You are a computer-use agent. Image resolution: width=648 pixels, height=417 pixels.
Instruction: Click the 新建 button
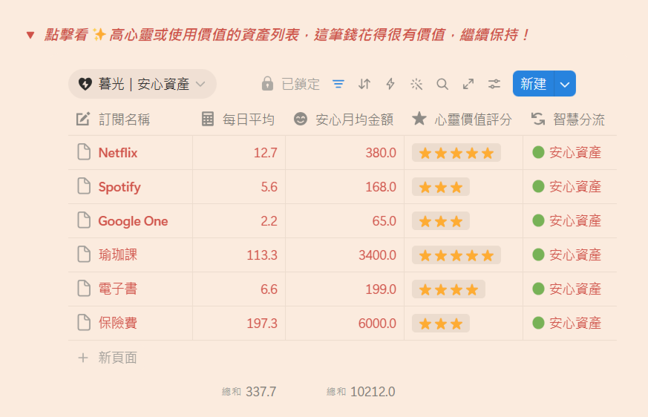click(533, 84)
